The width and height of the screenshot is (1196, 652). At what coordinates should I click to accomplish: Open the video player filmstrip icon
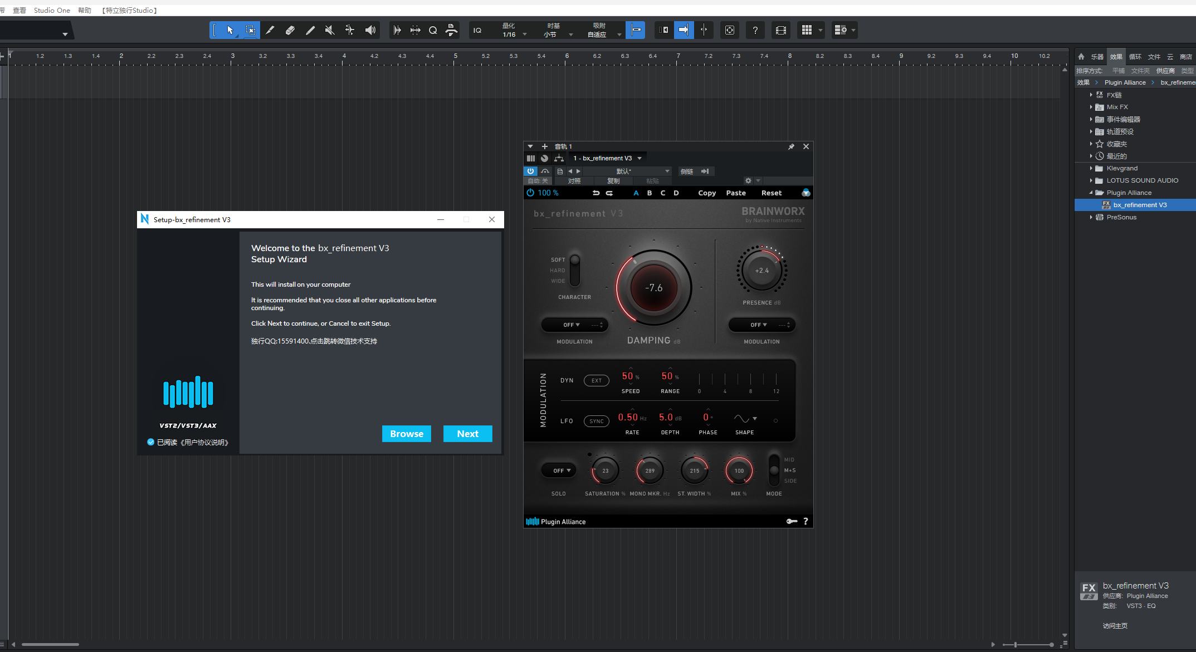[781, 30]
